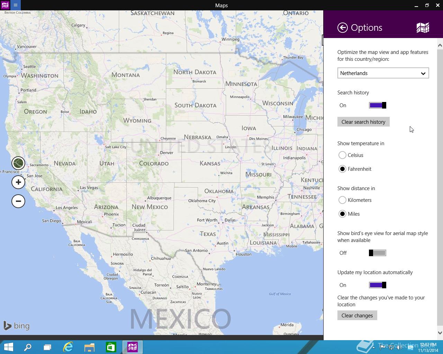The image size is (443, 354).
Task: Open taskbar Search magnifier
Action: coord(28,347)
